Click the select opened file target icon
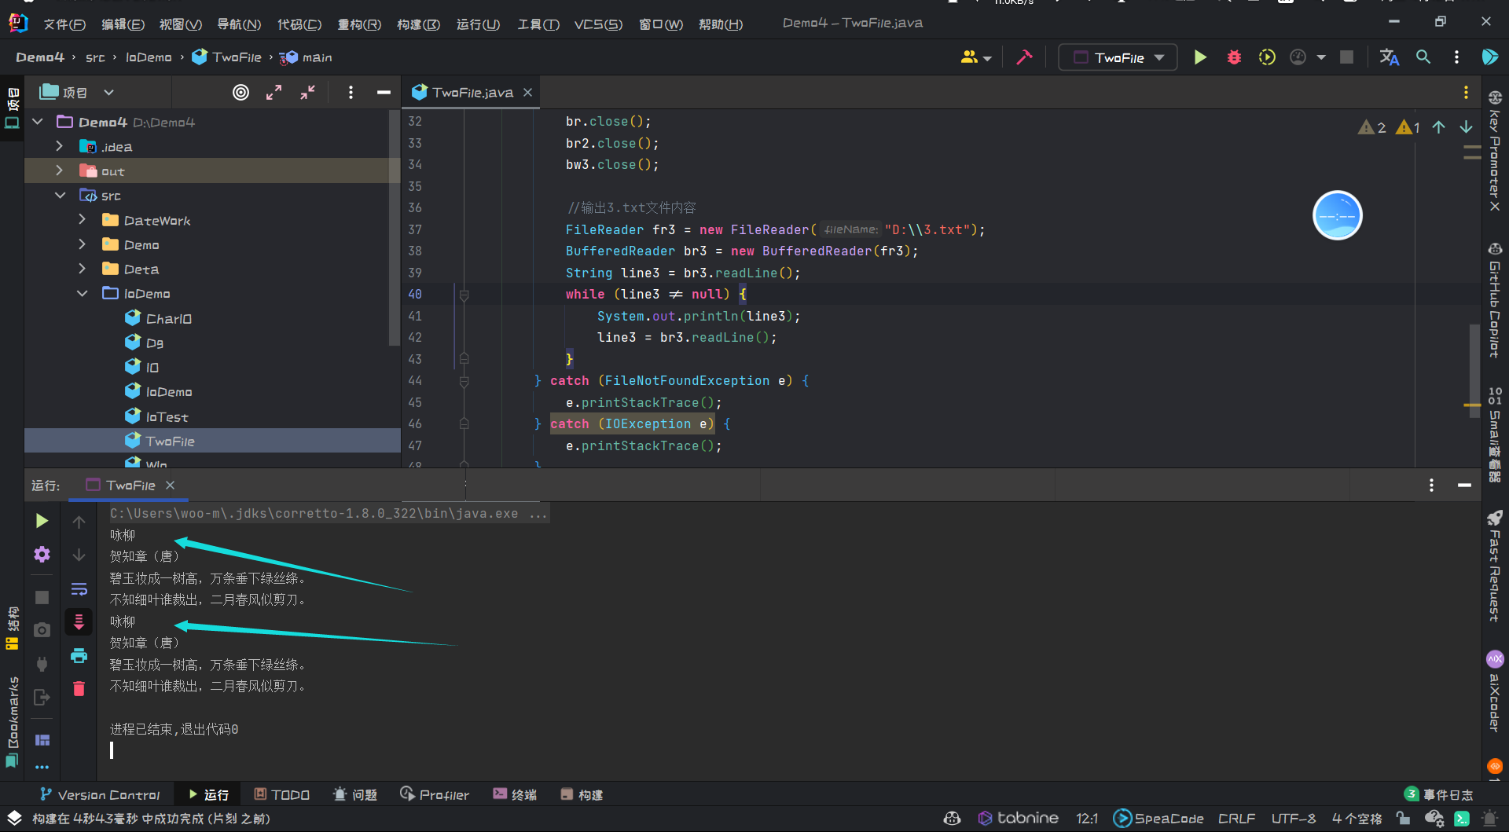The width and height of the screenshot is (1509, 832). click(x=240, y=93)
